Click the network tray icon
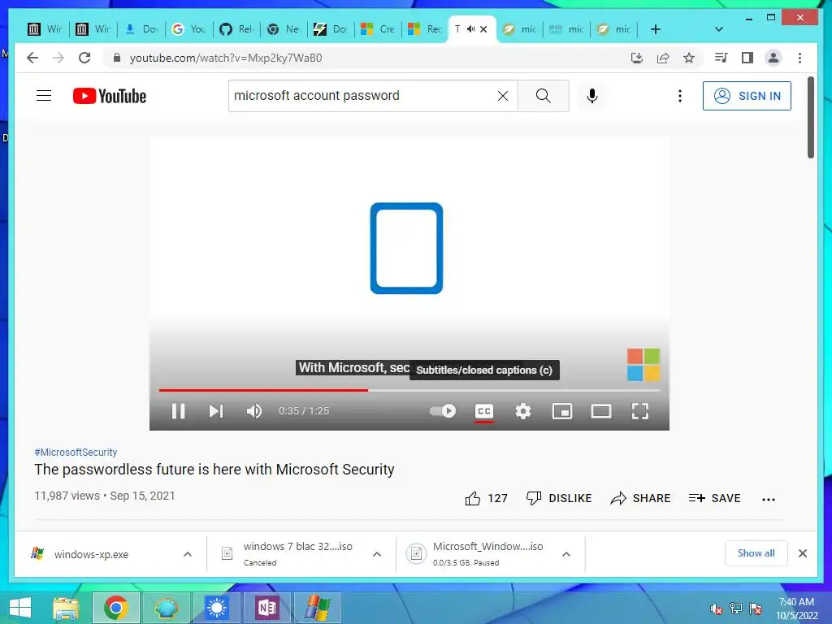Screen dimensions: 832x624 click(x=736, y=609)
